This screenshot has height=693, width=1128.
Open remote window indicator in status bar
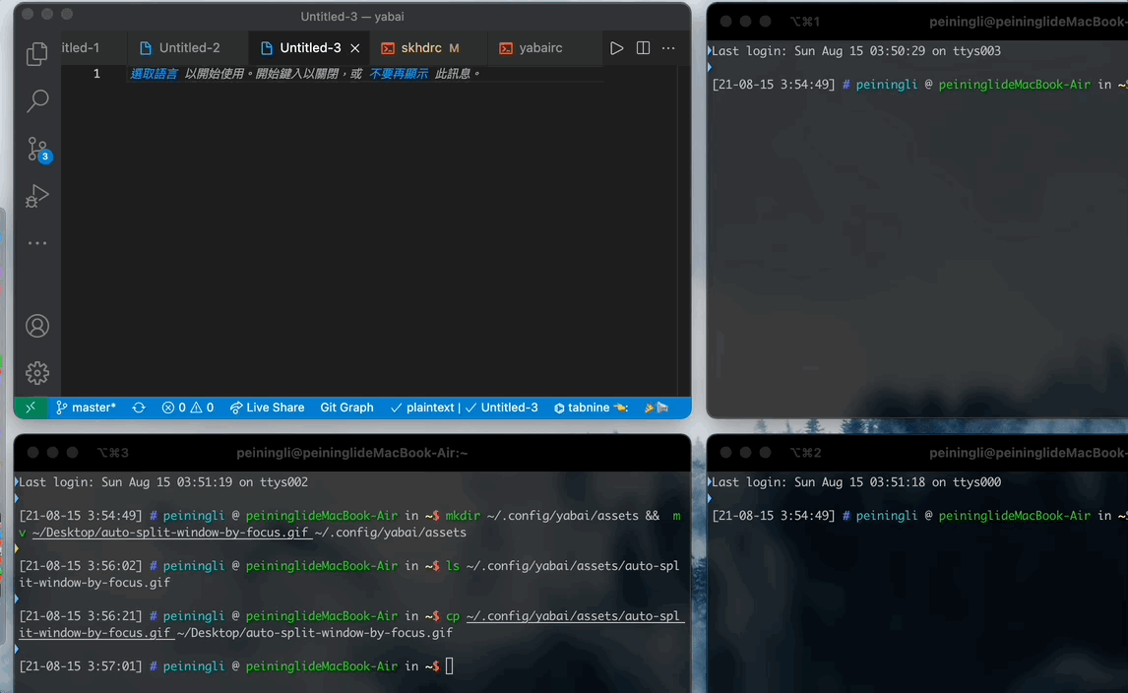(31, 408)
